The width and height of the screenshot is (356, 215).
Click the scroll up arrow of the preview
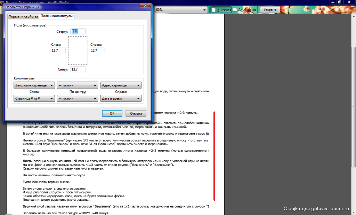coord(354,16)
